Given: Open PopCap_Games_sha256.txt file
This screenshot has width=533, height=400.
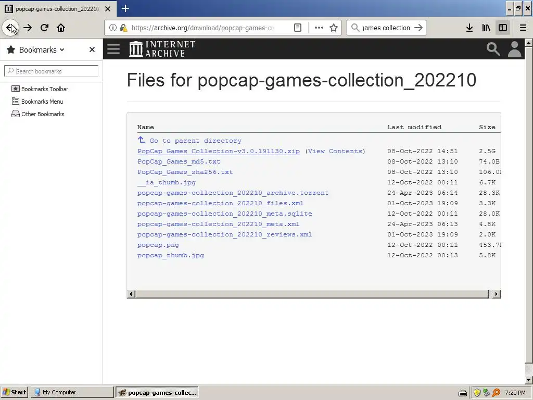Looking at the screenshot, I should coord(185,172).
